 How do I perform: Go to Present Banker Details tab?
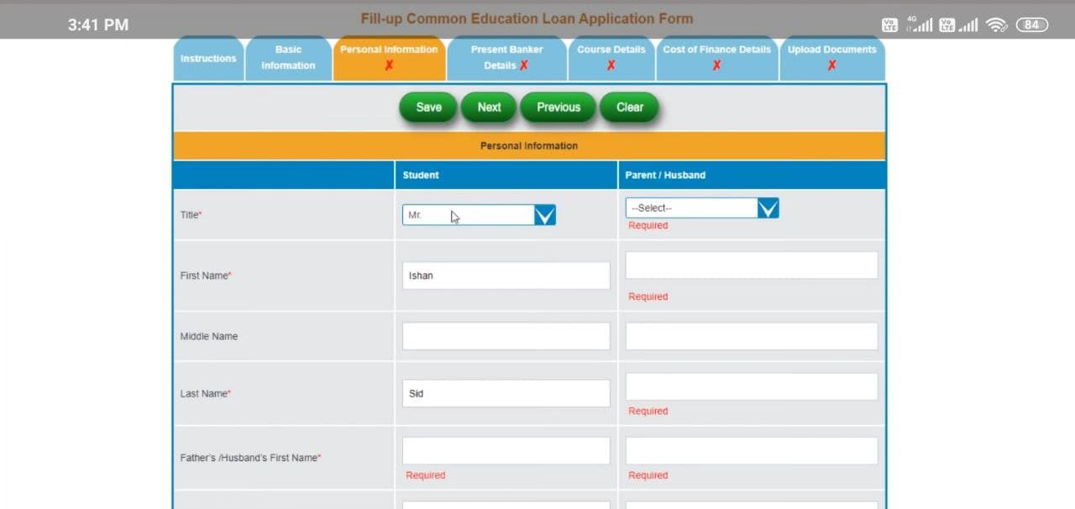[506, 58]
